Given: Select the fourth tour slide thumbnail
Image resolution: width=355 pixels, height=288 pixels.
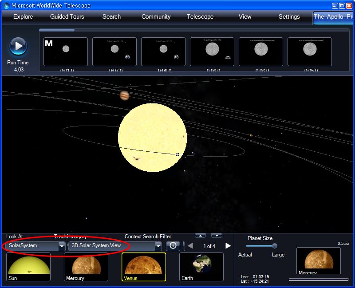Looking at the screenshot, I should click(212, 51).
